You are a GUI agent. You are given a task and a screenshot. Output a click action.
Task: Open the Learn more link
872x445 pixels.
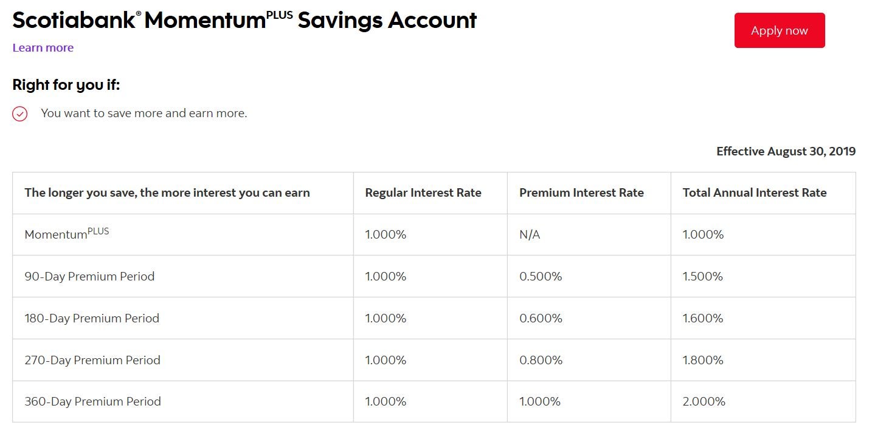tap(43, 48)
